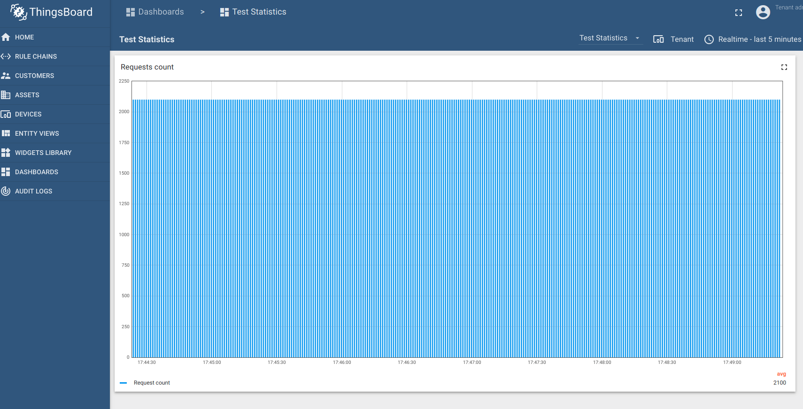
Task: Maximize the Requests count widget
Action: [x=784, y=67]
